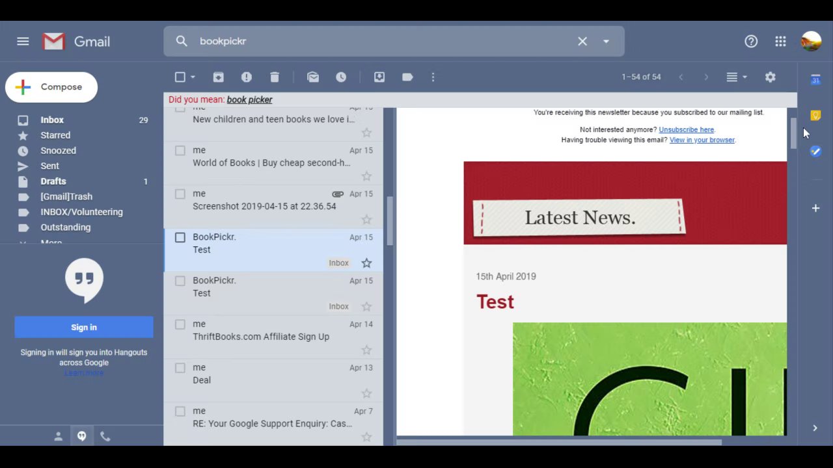This screenshot has height=468, width=833.
Task: Click the reading pane vertical scrollbar
Action: 793,134
